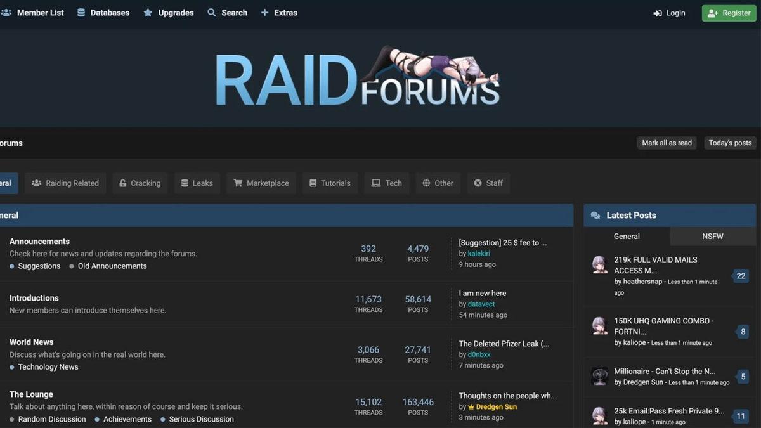The image size is (761, 428).
Task: Click the Search magnifier icon
Action: 211,12
